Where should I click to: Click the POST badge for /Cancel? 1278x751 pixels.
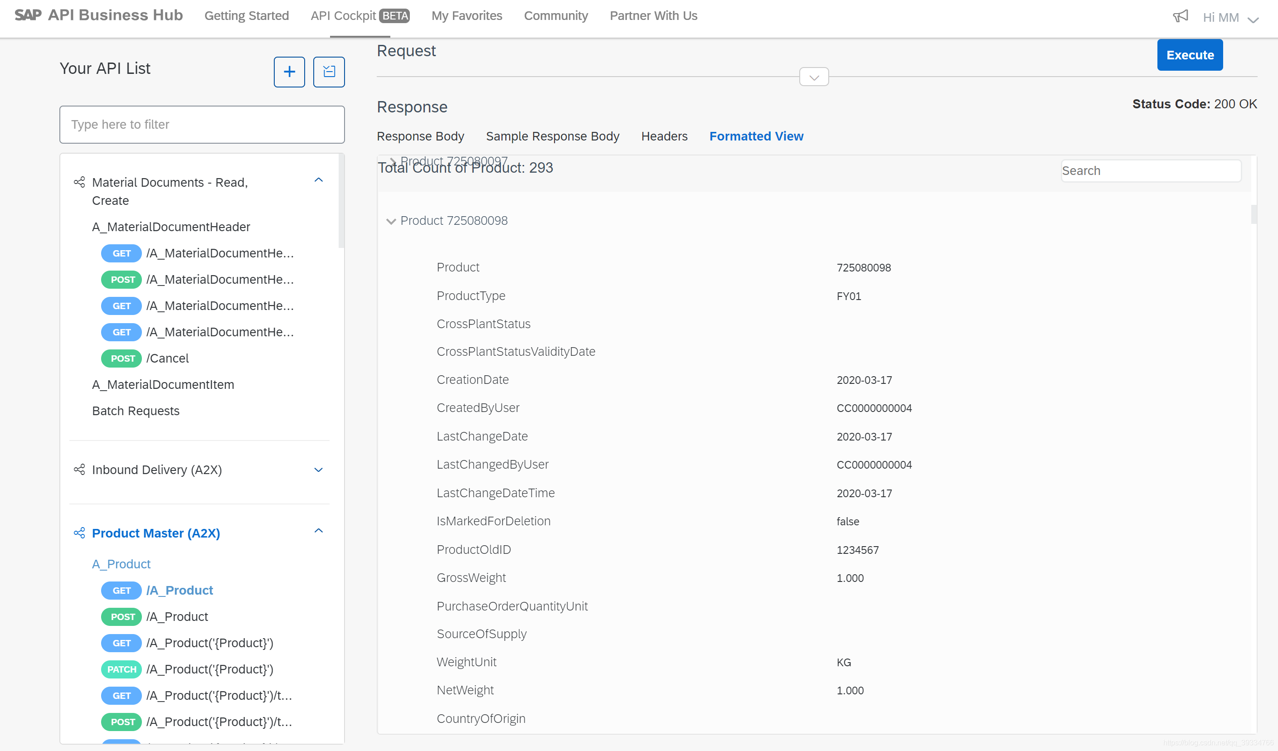[x=121, y=359]
